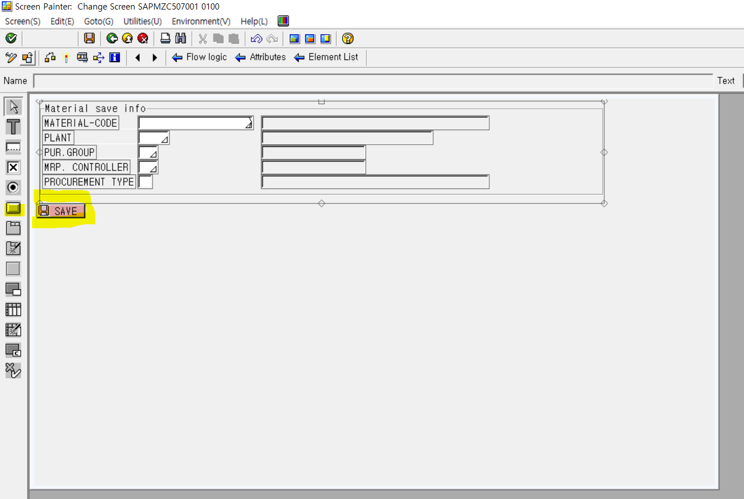Select the Input/Output field tool
The image size is (744, 499).
point(13,147)
